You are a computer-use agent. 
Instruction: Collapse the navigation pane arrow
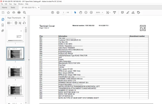coord(29,60)
